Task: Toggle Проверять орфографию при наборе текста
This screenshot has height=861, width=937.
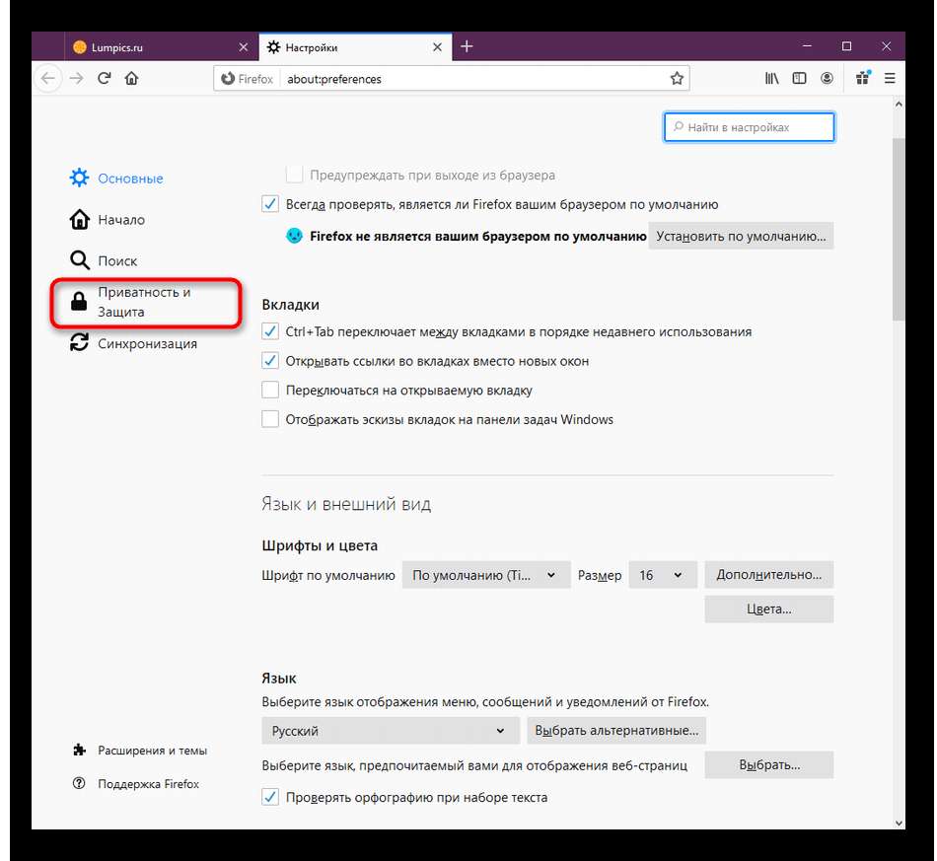Action: tap(270, 797)
